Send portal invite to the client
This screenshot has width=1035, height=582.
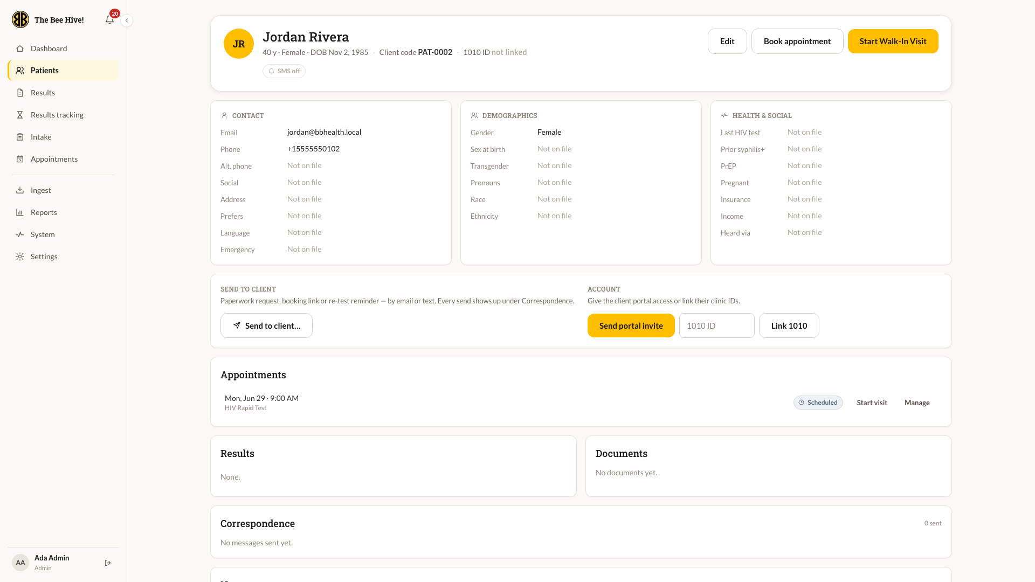tap(631, 325)
